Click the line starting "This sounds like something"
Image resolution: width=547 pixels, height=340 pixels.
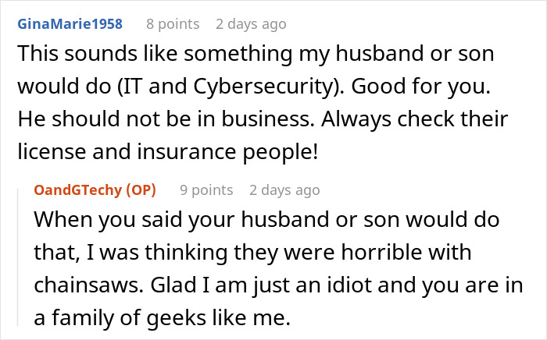click(x=256, y=54)
